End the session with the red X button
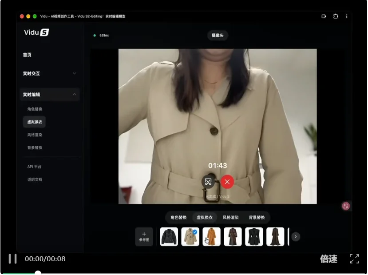This screenshot has width=368, height=275. tap(227, 182)
